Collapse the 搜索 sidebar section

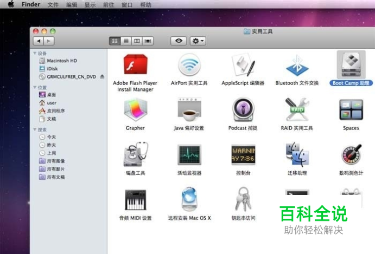[35, 129]
